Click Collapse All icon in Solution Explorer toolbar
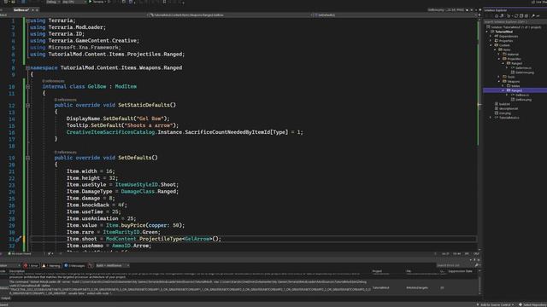The height and width of the screenshot is (307, 547). (521, 16)
